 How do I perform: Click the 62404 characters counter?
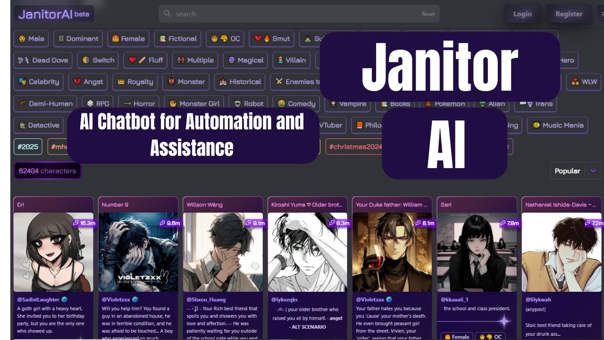coord(47,171)
